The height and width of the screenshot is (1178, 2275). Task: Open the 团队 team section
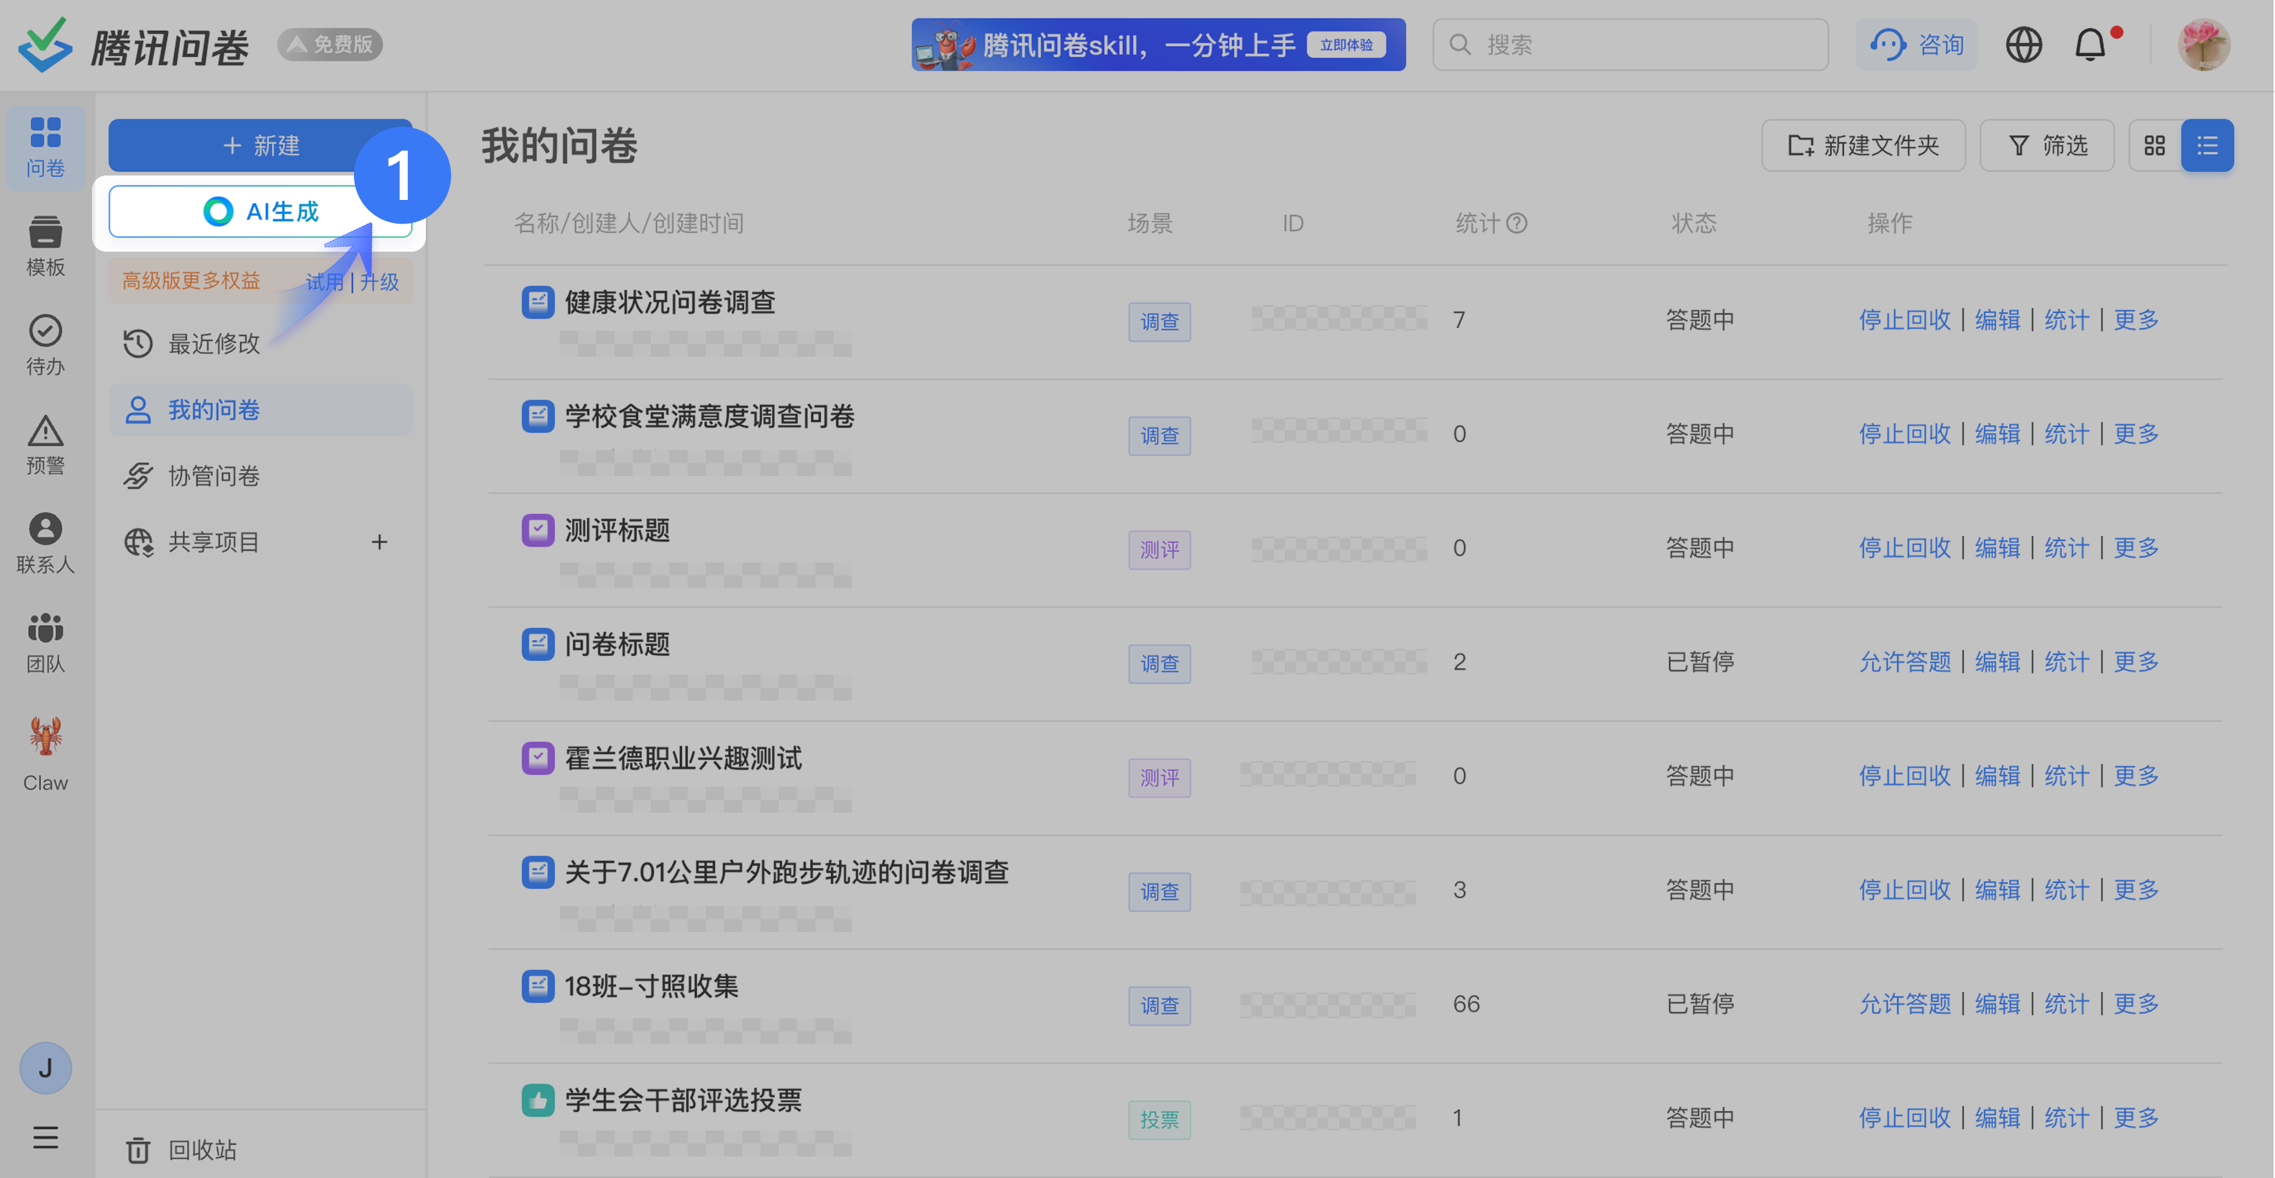45,644
